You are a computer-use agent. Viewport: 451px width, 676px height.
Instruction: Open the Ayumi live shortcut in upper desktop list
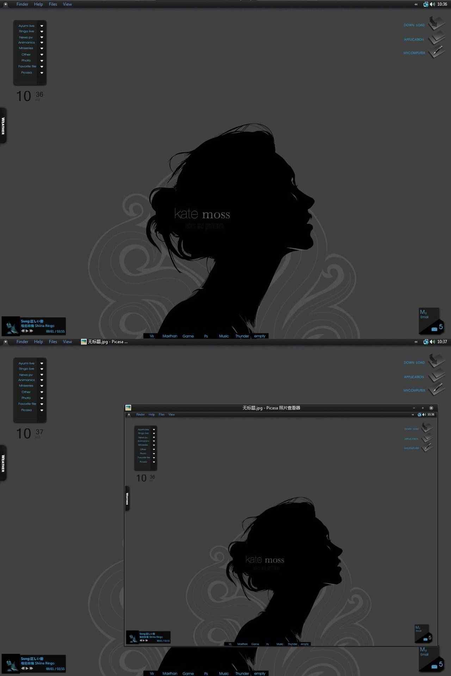[26, 26]
